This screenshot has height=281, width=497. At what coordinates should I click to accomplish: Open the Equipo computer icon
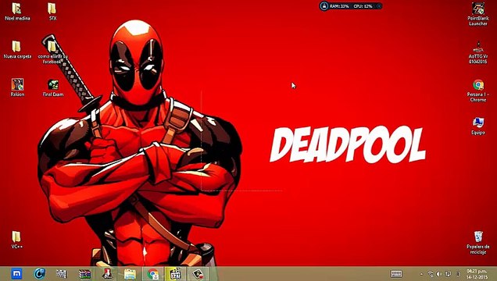coord(478,126)
